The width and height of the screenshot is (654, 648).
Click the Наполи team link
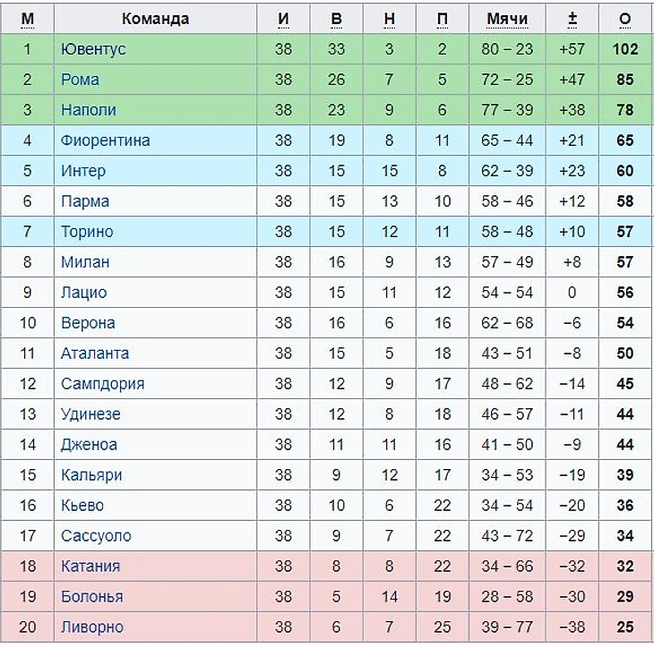(88, 110)
